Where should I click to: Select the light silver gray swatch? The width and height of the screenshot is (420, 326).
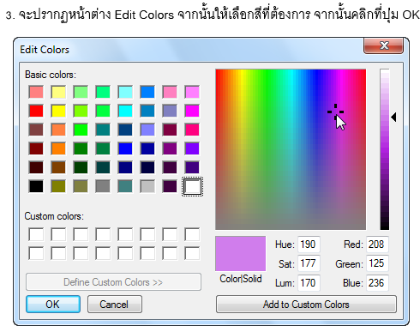147,187
